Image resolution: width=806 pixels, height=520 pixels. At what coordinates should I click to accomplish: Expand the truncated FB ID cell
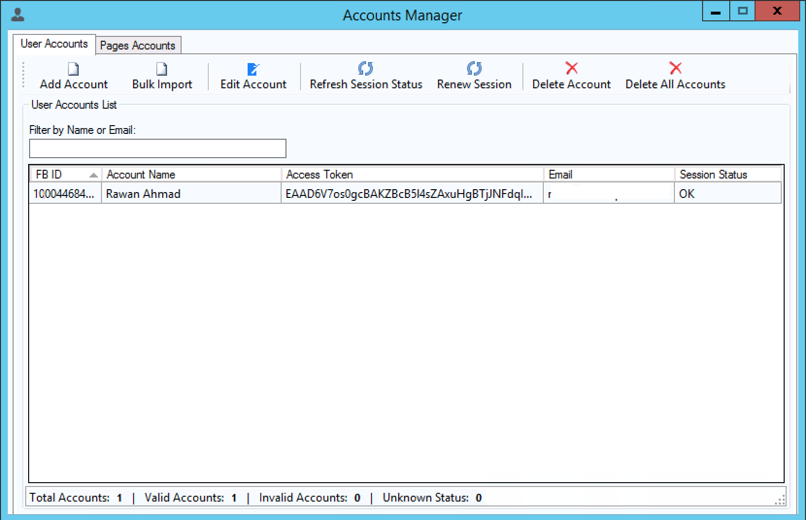point(63,193)
